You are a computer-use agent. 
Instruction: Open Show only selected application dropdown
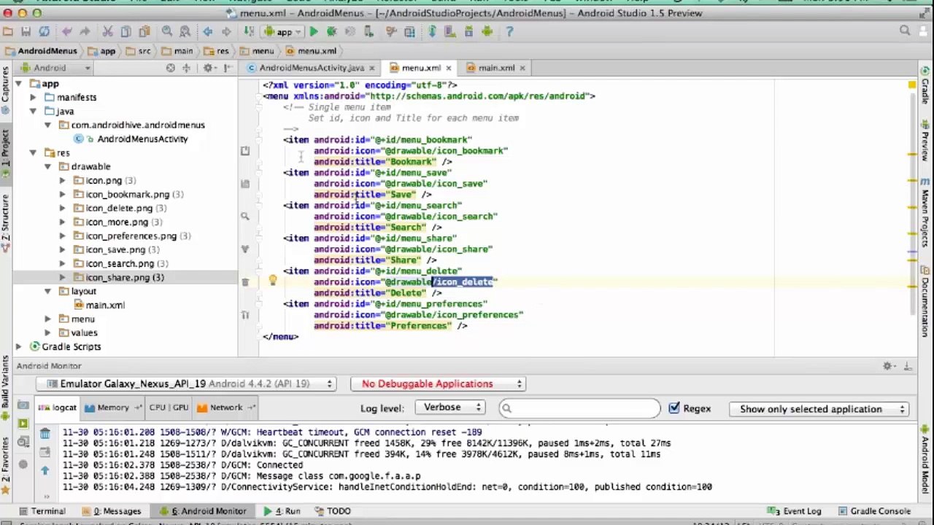tap(821, 409)
